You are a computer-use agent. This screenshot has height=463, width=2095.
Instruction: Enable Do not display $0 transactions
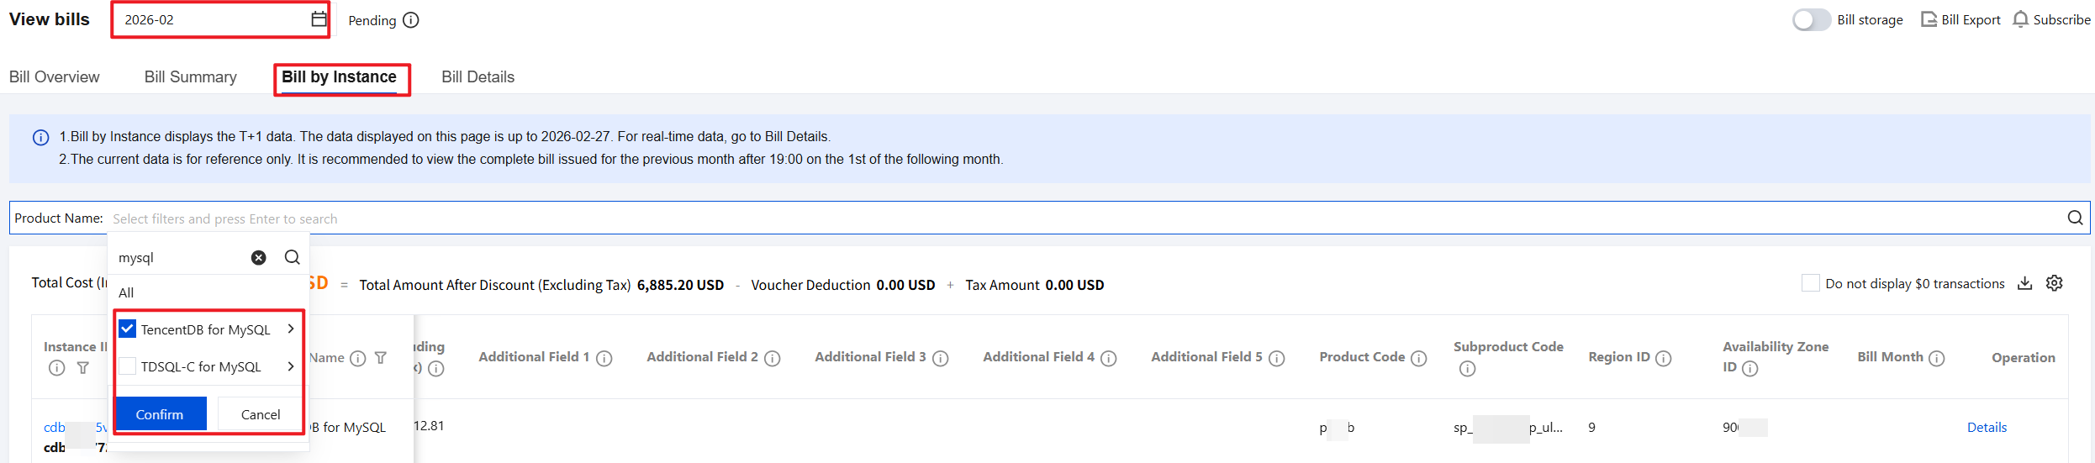click(x=1811, y=284)
